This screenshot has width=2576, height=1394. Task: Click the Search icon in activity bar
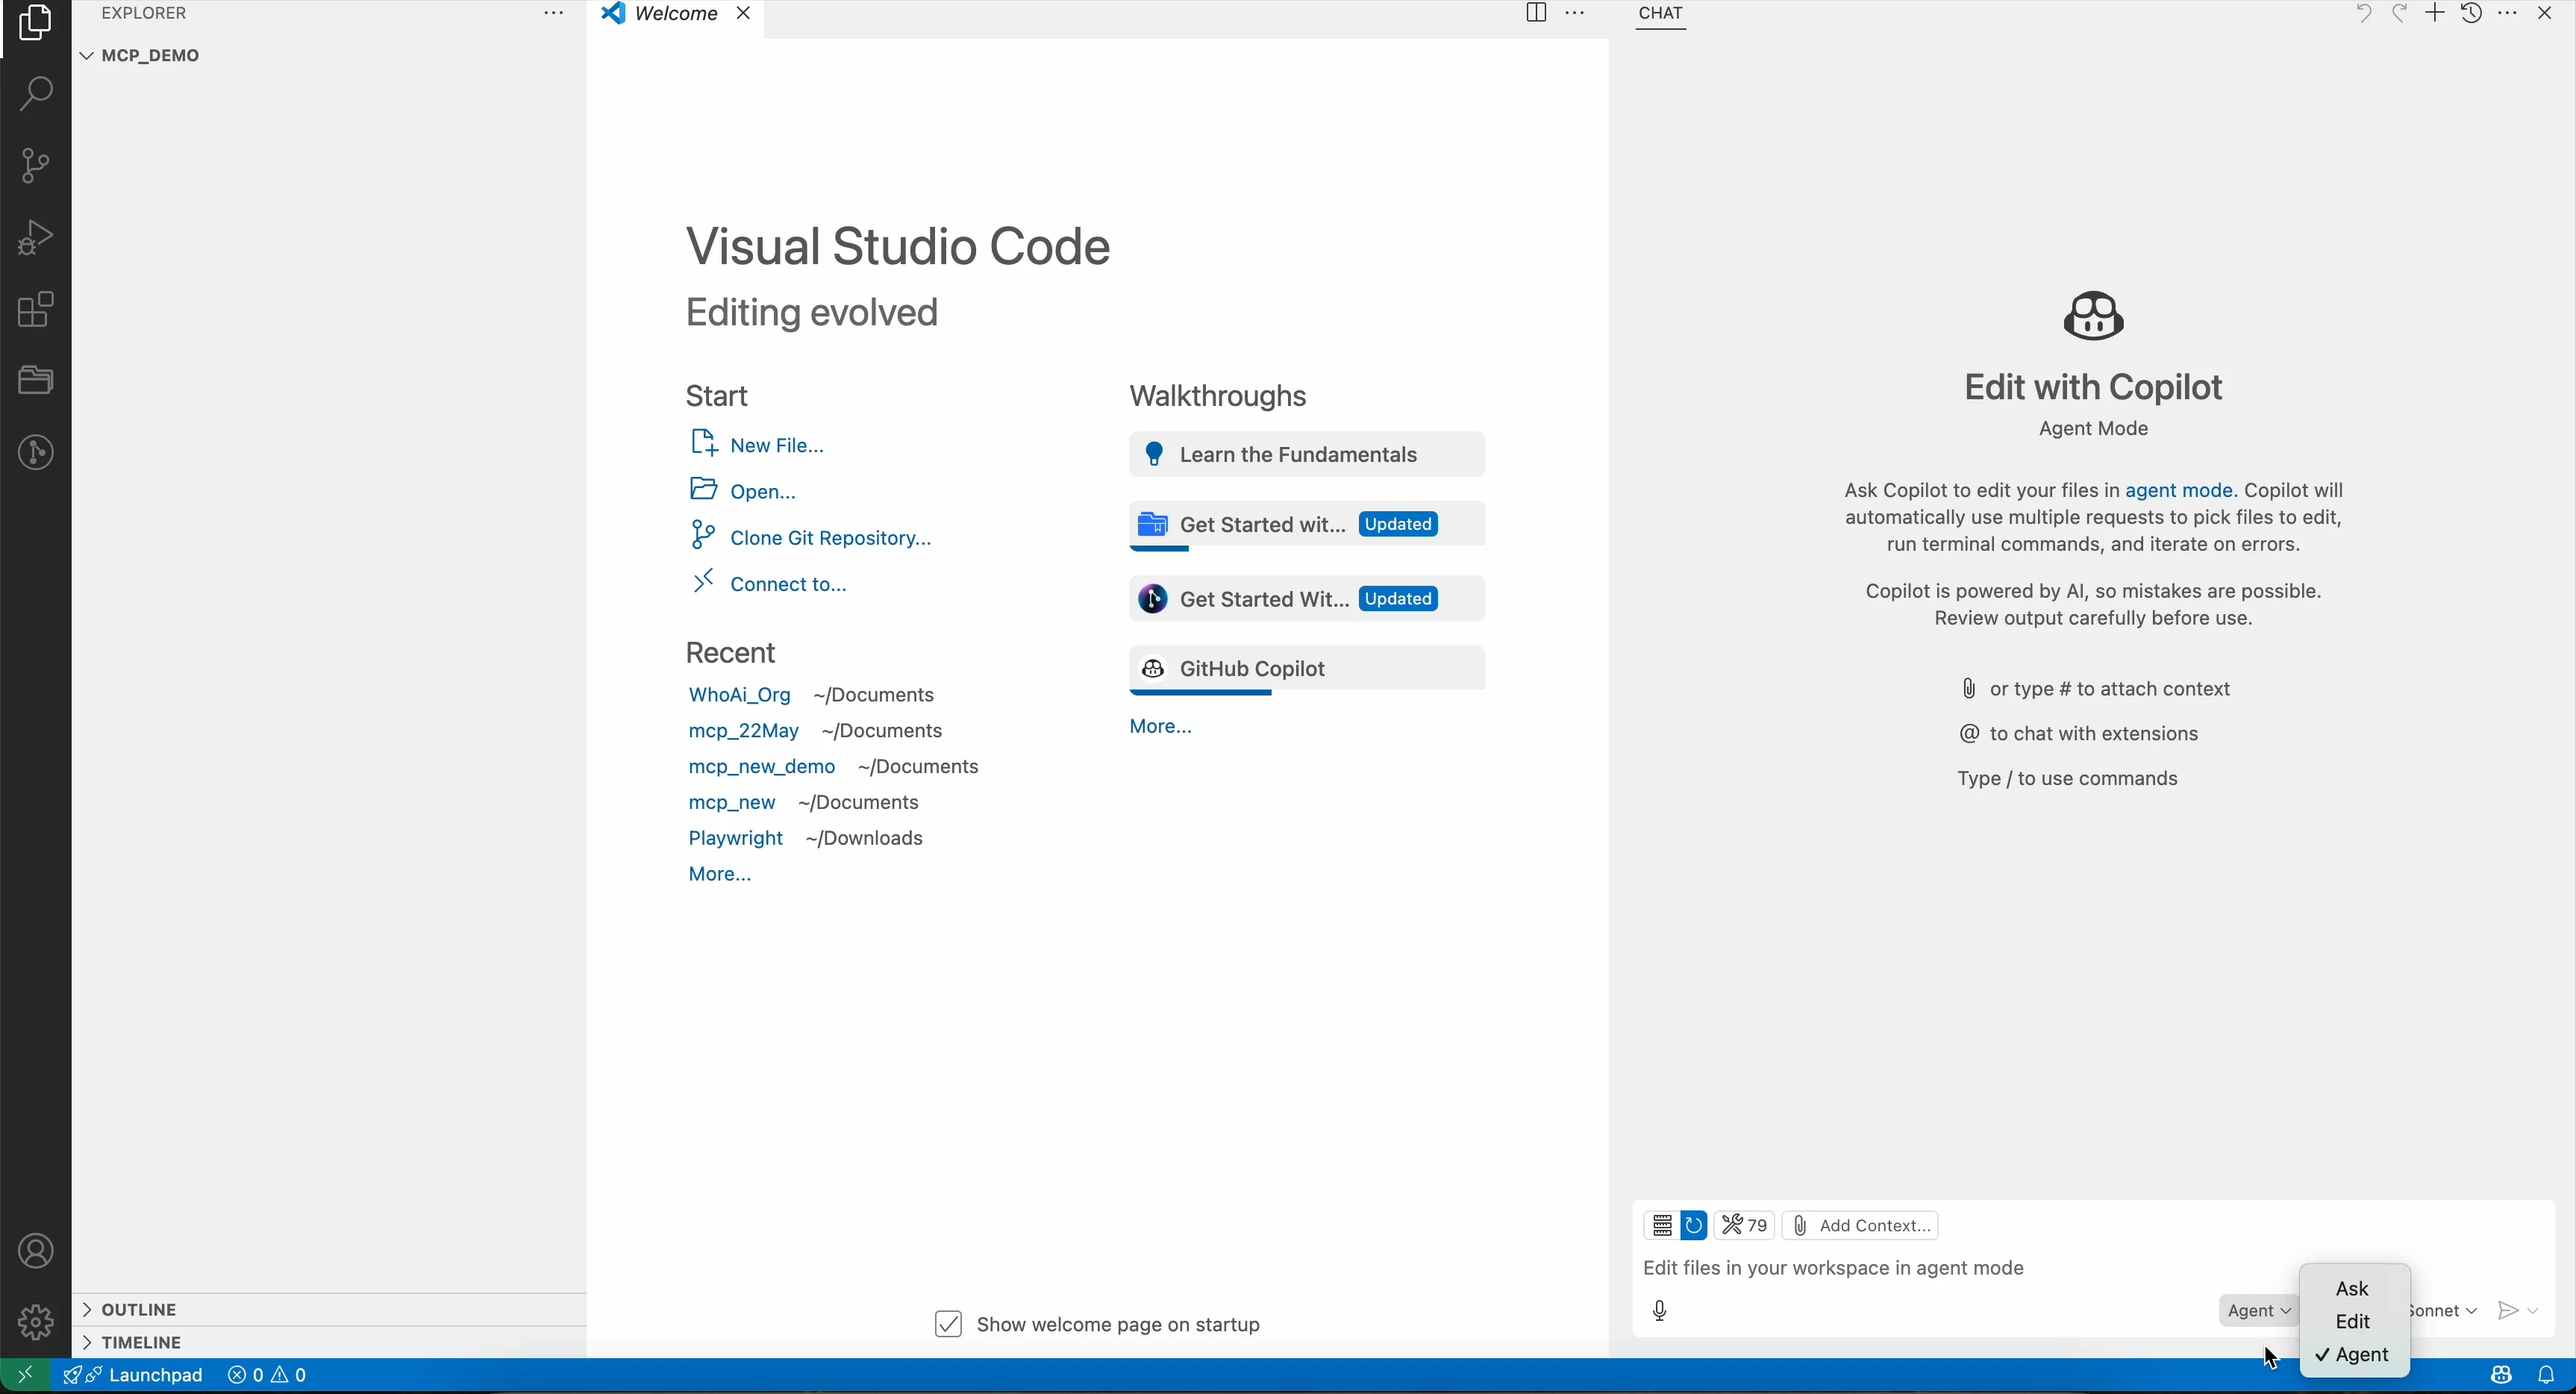36,95
